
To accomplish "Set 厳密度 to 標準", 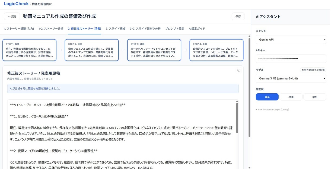I will [291, 97].
